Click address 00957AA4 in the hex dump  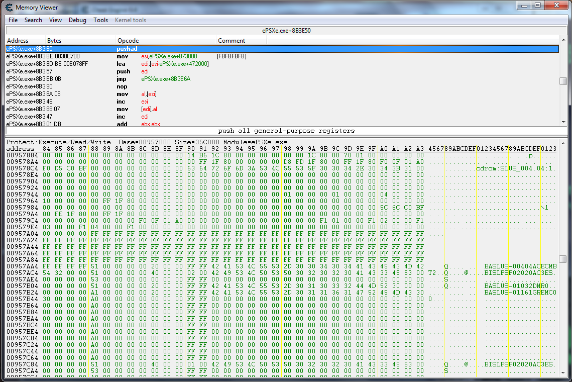21,266
